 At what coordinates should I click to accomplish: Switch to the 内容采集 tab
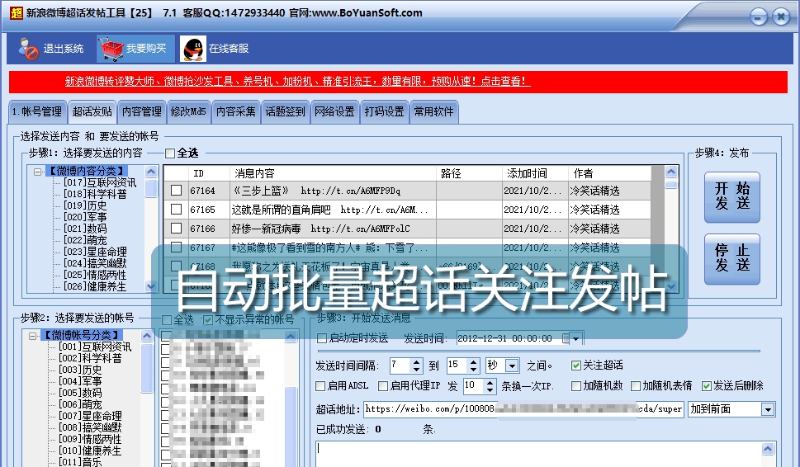(236, 111)
